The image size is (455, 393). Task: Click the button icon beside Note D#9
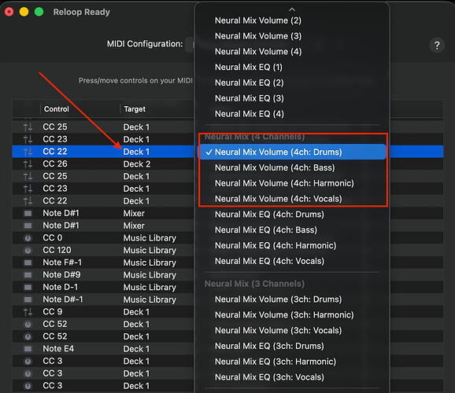coord(28,275)
